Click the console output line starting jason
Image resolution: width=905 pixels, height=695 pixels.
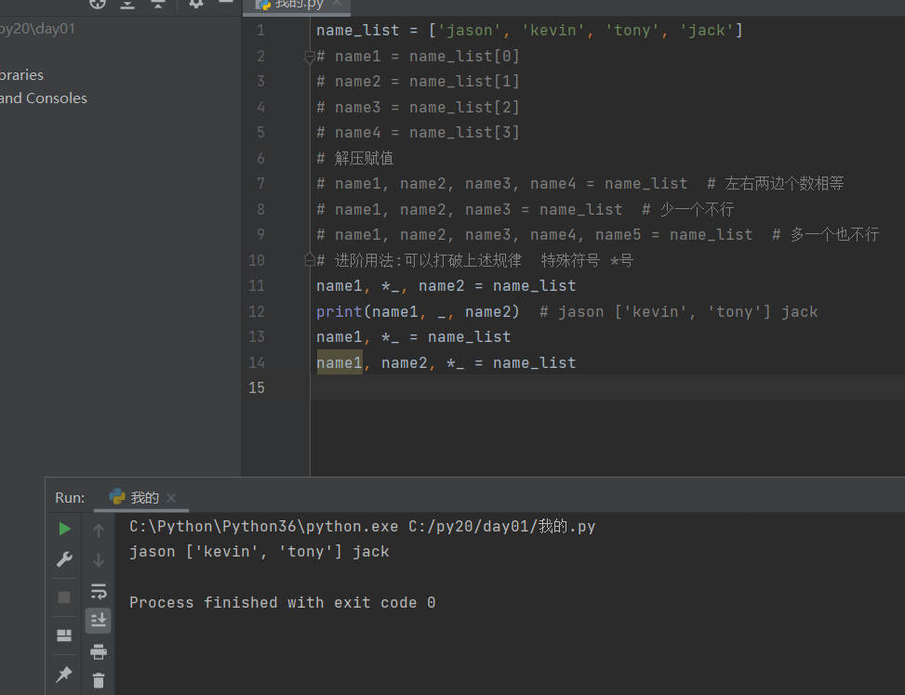[260, 552]
